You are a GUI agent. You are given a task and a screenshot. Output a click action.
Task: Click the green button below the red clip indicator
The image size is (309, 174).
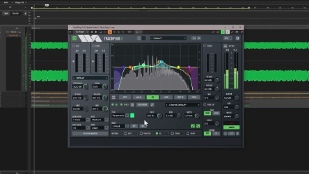(x=231, y=128)
